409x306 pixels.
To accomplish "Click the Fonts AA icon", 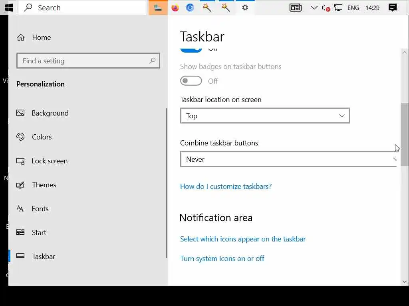I will point(20,208).
